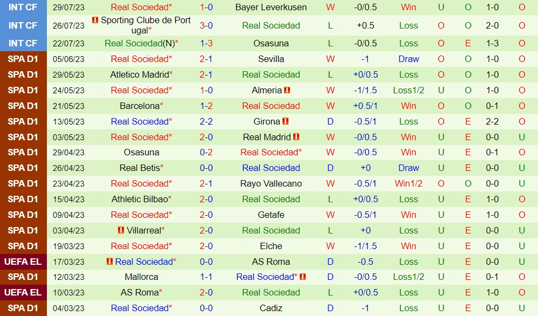Viewport: 538px width, 316px height.
Task: Click the Cadiz team name
Action: [271, 308]
